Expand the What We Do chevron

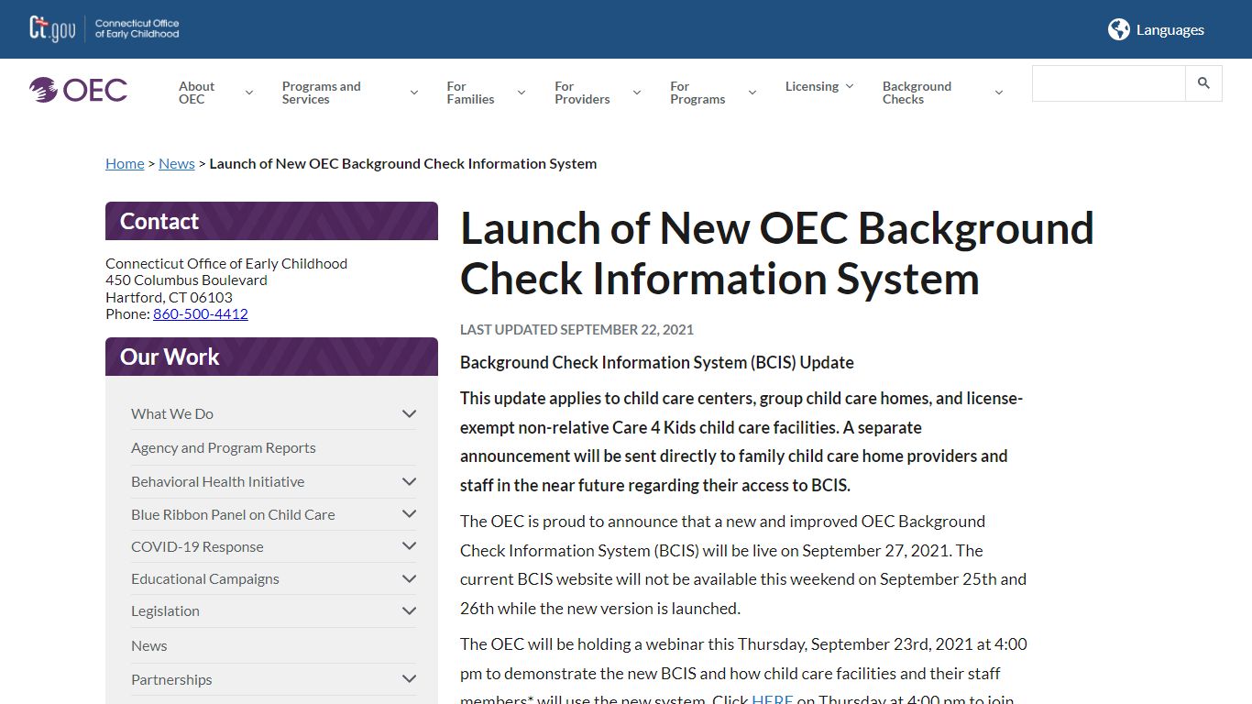[409, 413]
